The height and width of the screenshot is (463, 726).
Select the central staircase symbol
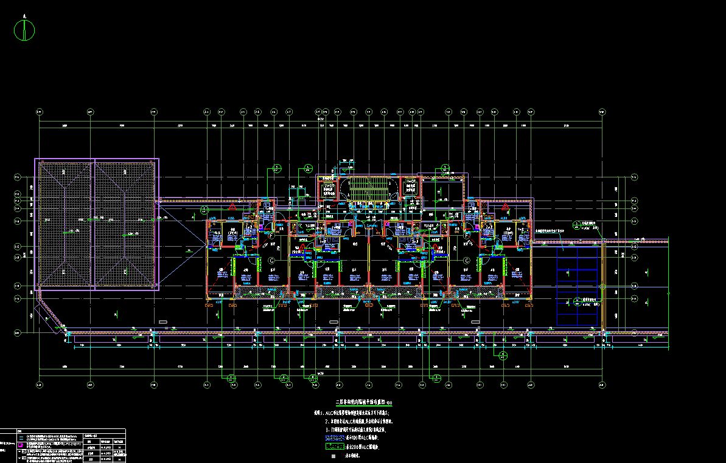tap(365, 187)
